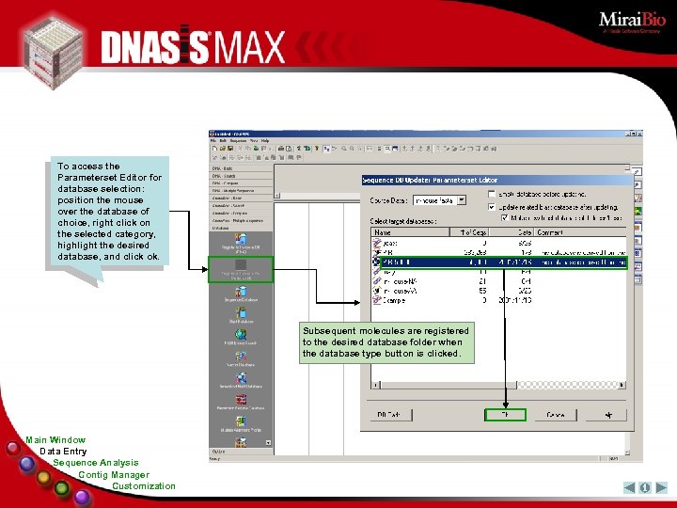This screenshot has height=508, width=677.
Task: Open the Sequence Analysis navigation link
Action: [x=96, y=462]
